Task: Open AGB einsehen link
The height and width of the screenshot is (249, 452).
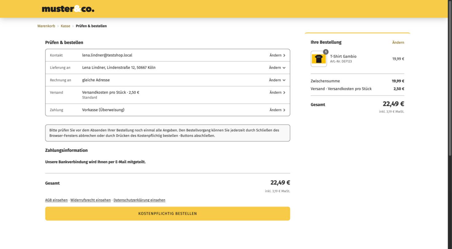Action: pyautogui.click(x=56, y=200)
